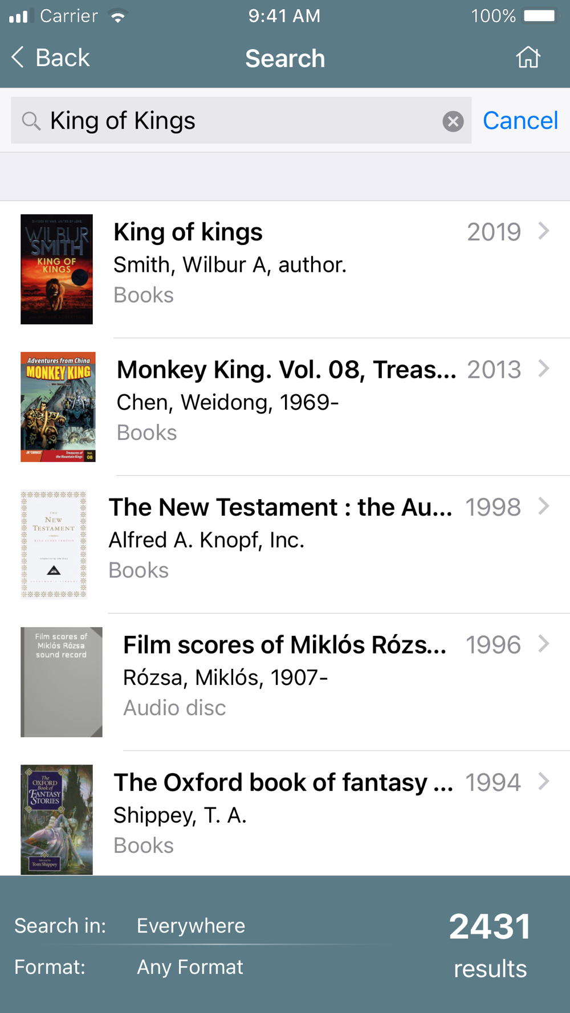Viewport: 570px width, 1013px height.
Task: Change Search in from Everywhere
Action: coord(191,926)
